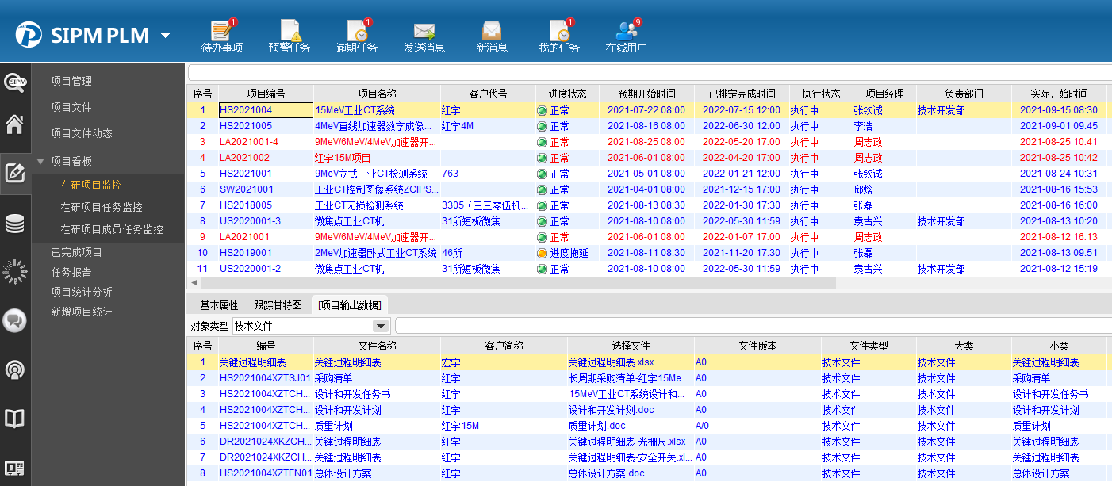The height and width of the screenshot is (486, 1112).
Task: Click project number HS2021005 in the table
Action: [246, 126]
